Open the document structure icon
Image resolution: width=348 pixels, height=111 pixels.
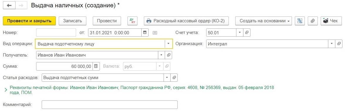(x=300, y=21)
